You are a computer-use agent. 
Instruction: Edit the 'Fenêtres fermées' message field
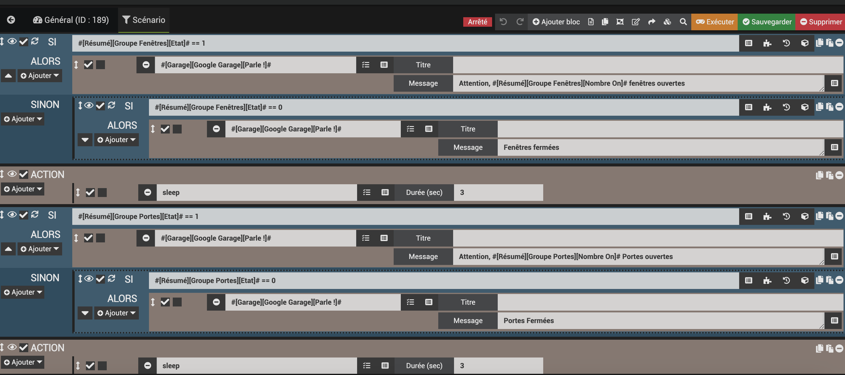click(661, 147)
